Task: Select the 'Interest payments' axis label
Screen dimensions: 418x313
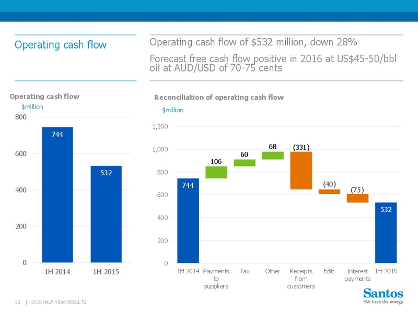Action: [357, 275]
